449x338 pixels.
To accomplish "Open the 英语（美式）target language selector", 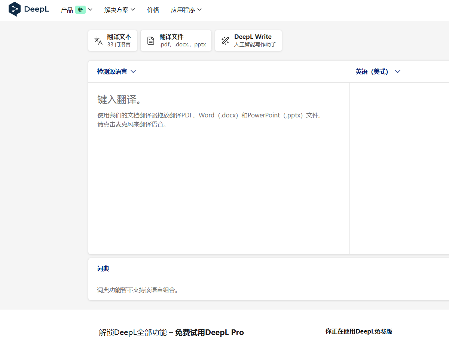I will point(378,71).
